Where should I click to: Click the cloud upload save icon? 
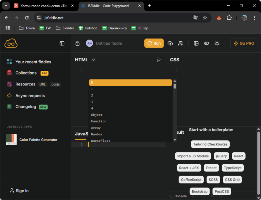coord(170,44)
